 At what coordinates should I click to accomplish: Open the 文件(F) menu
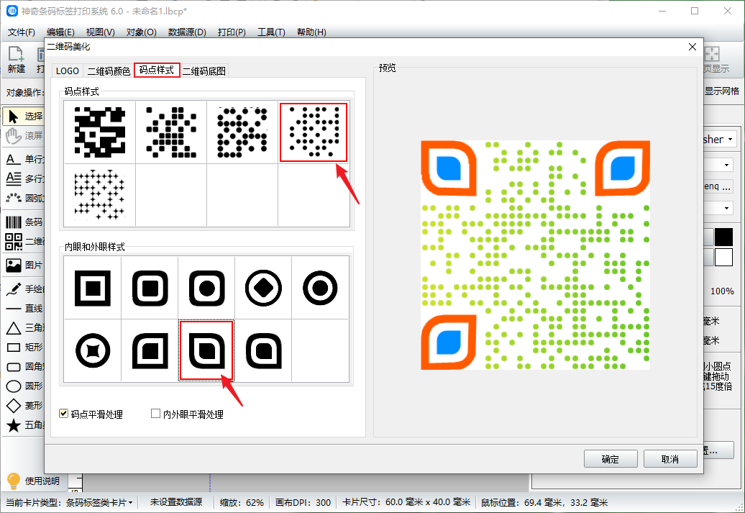[22, 32]
